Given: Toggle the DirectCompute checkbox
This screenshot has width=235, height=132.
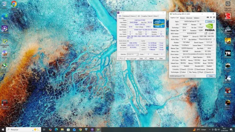Looking at the screenshot, I should (x=195, y=69).
